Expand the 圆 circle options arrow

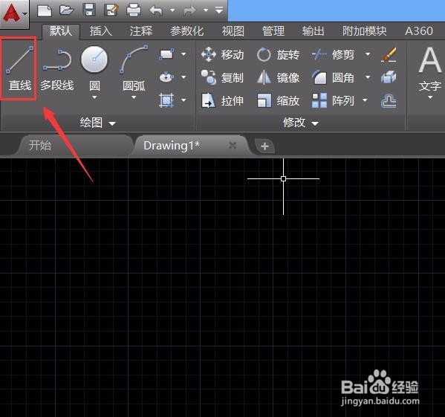[94, 97]
